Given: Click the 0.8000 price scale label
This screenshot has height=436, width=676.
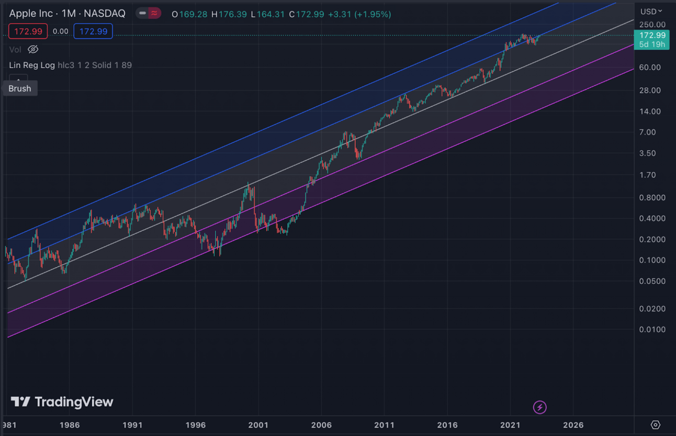Looking at the screenshot, I should click(x=652, y=198).
